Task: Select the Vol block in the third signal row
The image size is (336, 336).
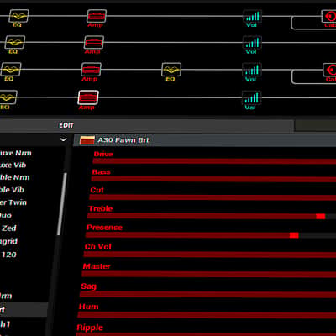Action: (x=252, y=70)
